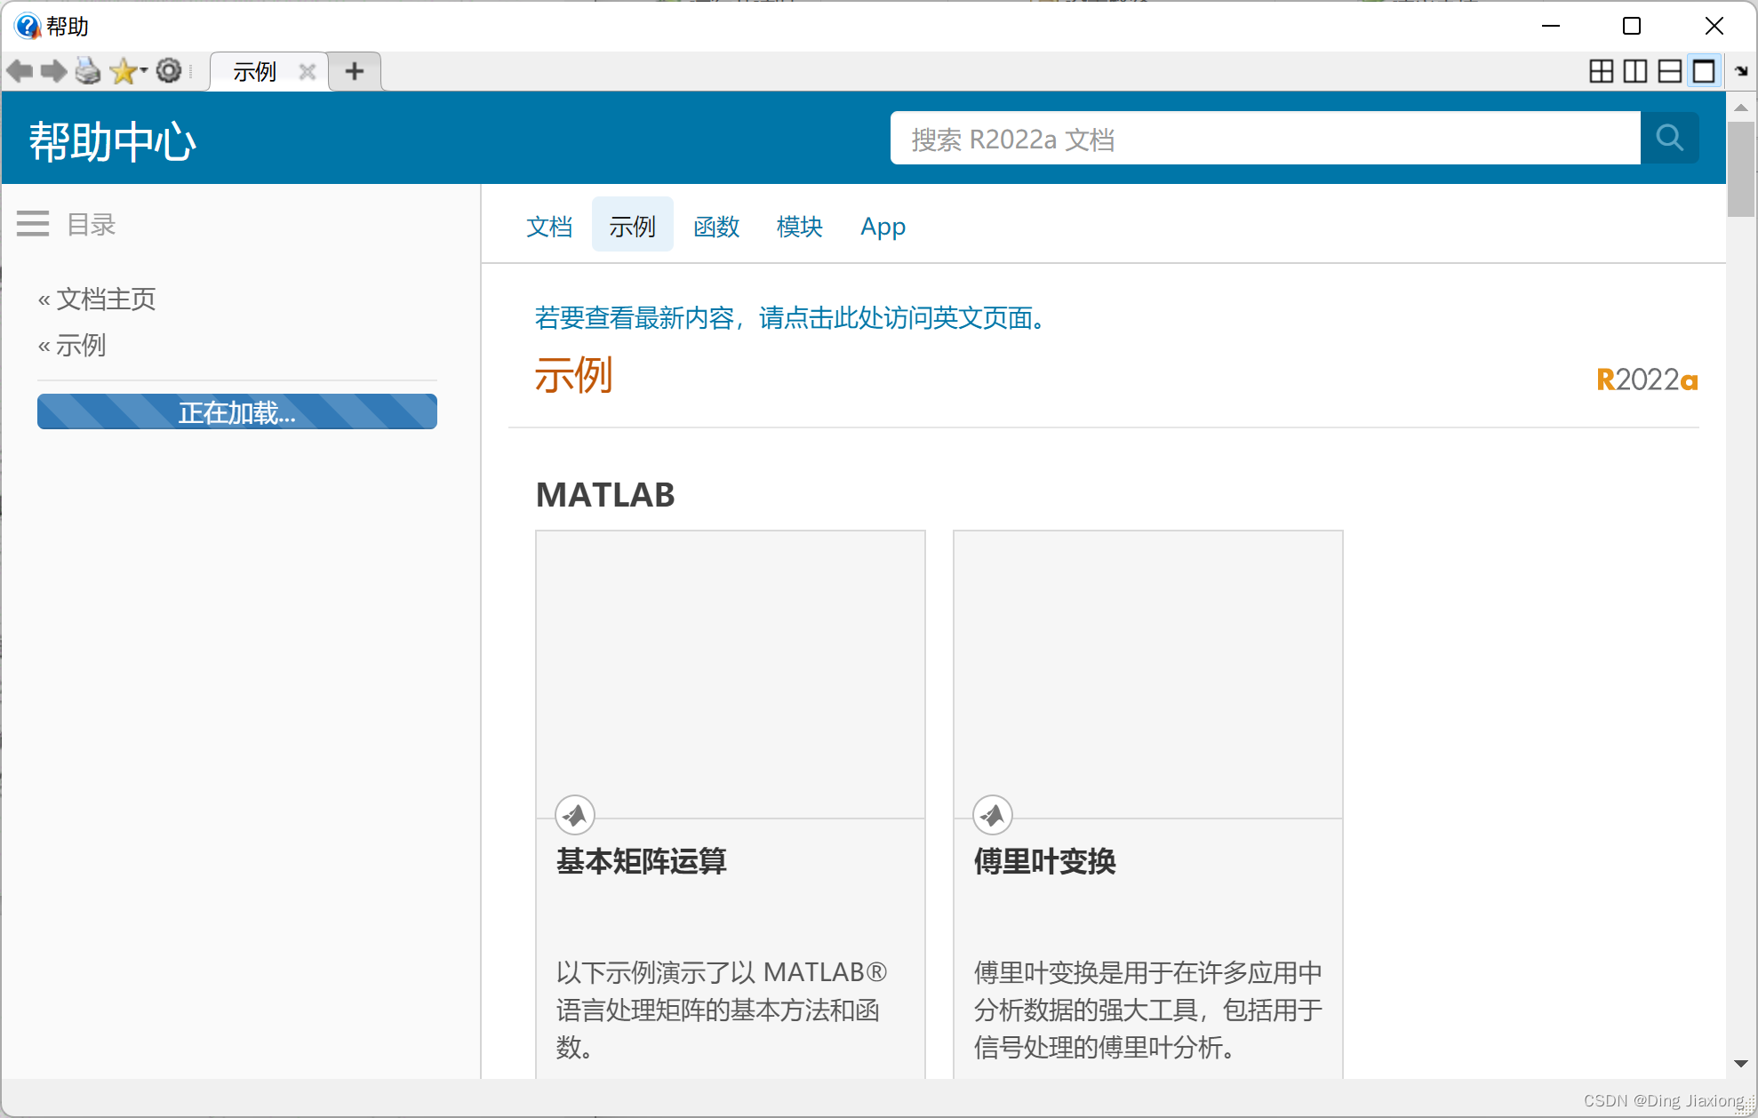Screen dimensions: 1758x1118
Task: Open the 模块 tab
Action: (x=799, y=227)
